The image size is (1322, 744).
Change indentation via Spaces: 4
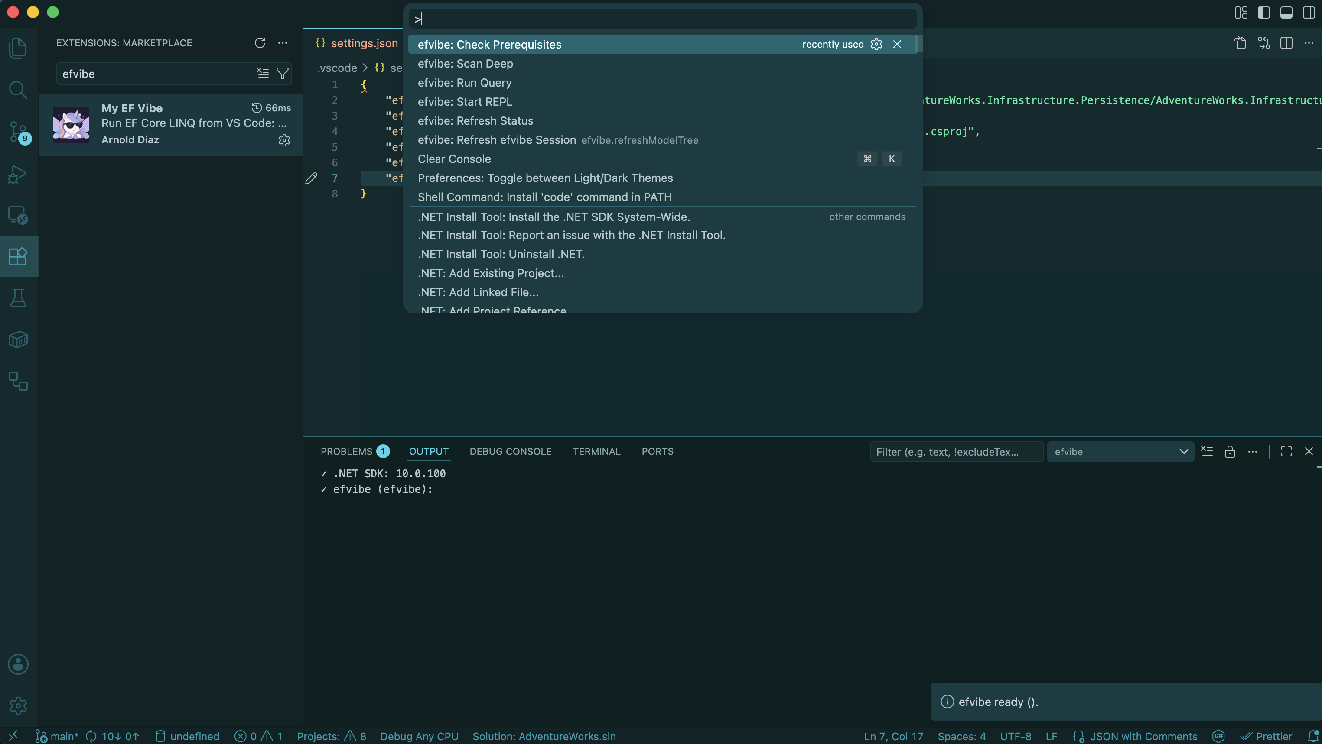(961, 736)
